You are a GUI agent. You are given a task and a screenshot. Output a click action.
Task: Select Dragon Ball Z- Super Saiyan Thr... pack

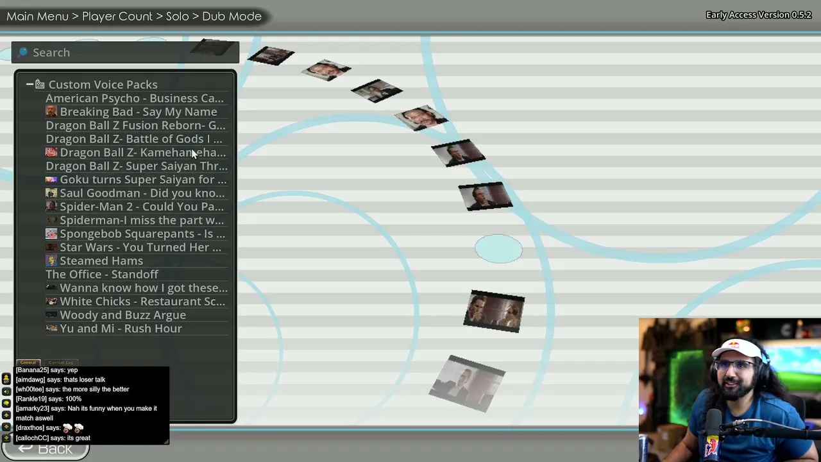pos(137,166)
